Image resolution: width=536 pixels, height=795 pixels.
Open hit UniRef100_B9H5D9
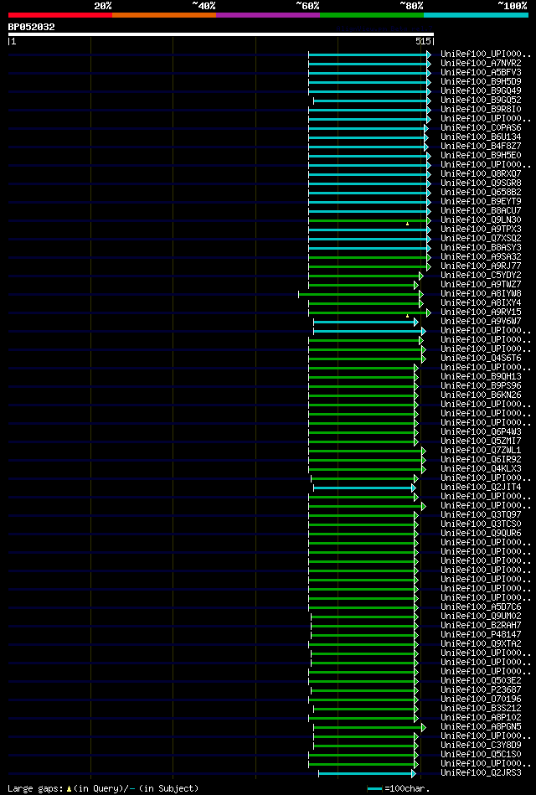click(x=481, y=81)
